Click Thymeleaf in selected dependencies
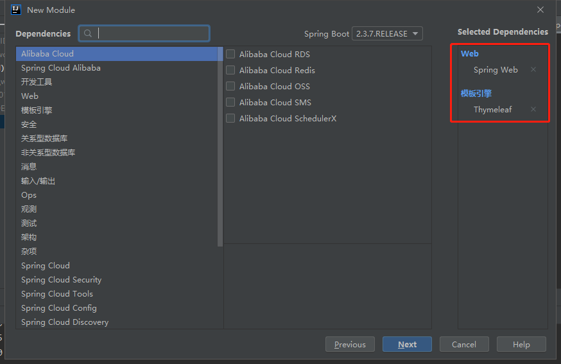561x364 pixels. coord(493,110)
